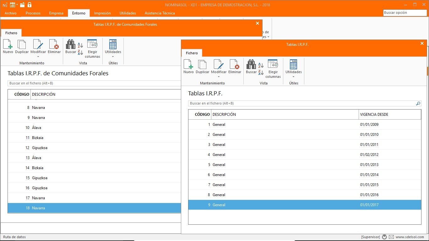This screenshot has height=241, width=429.
Task: Close the Comunidades Forales window
Action: click(258, 24)
